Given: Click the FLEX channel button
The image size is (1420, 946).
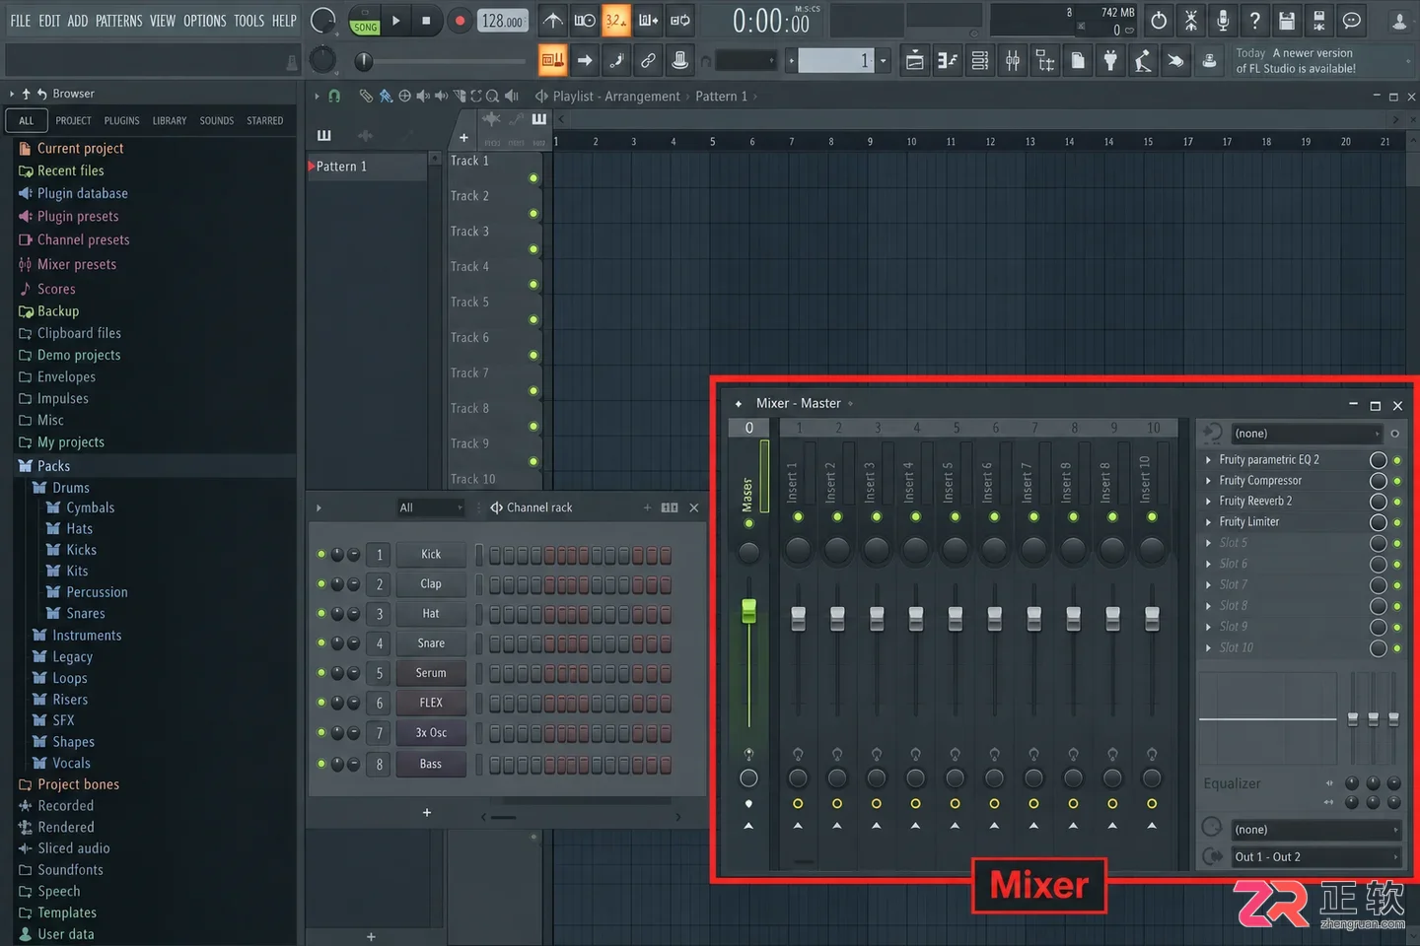Looking at the screenshot, I should [431, 704].
